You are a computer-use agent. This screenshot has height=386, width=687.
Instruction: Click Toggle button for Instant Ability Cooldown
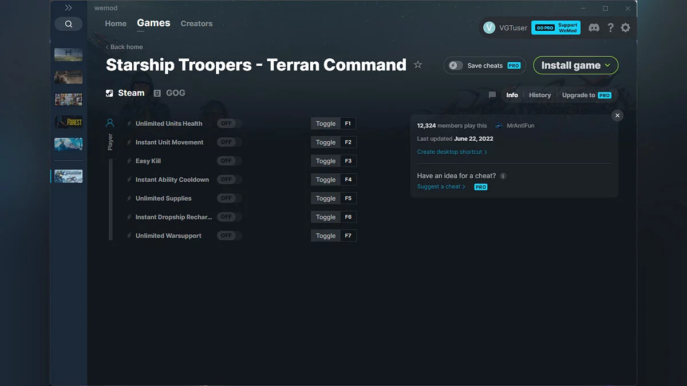[x=326, y=180]
